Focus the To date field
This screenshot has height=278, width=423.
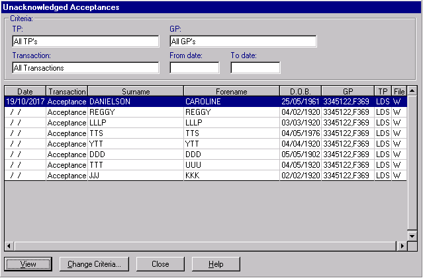pyautogui.click(x=255, y=67)
